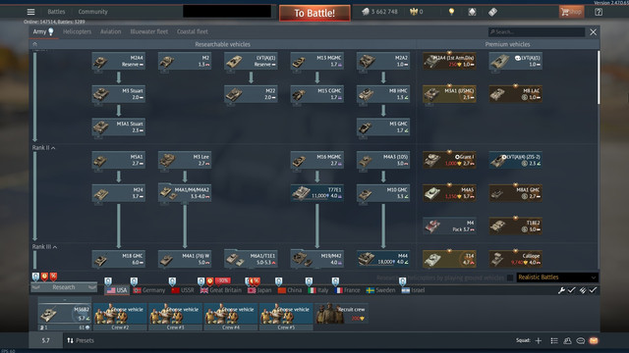Expand the M19/M42 vehicle group
629x353 pixels.
click(x=316, y=259)
